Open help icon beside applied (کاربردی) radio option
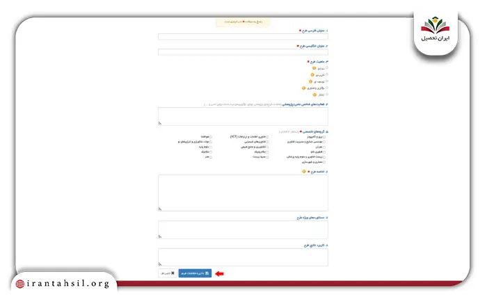This screenshot has width=487, height=299. pos(312,75)
